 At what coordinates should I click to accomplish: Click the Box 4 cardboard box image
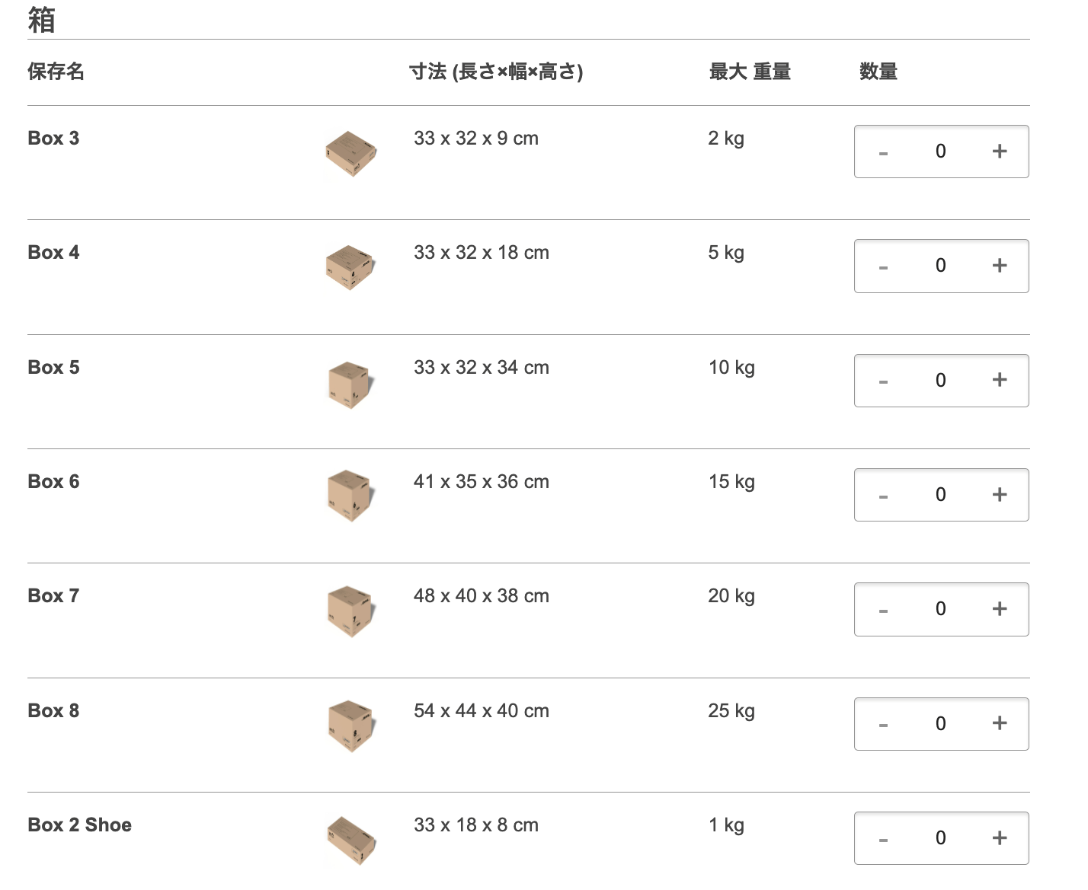tap(350, 267)
